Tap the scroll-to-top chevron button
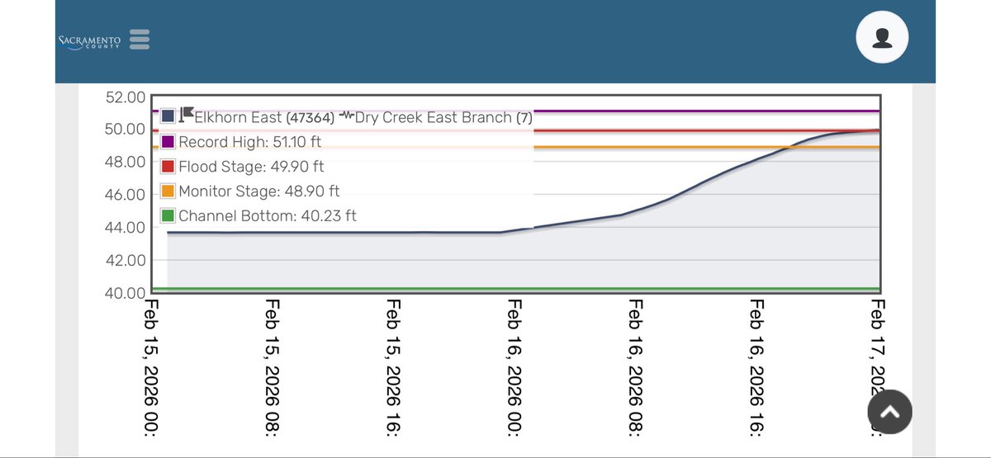The height and width of the screenshot is (458, 991). coord(889,411)
